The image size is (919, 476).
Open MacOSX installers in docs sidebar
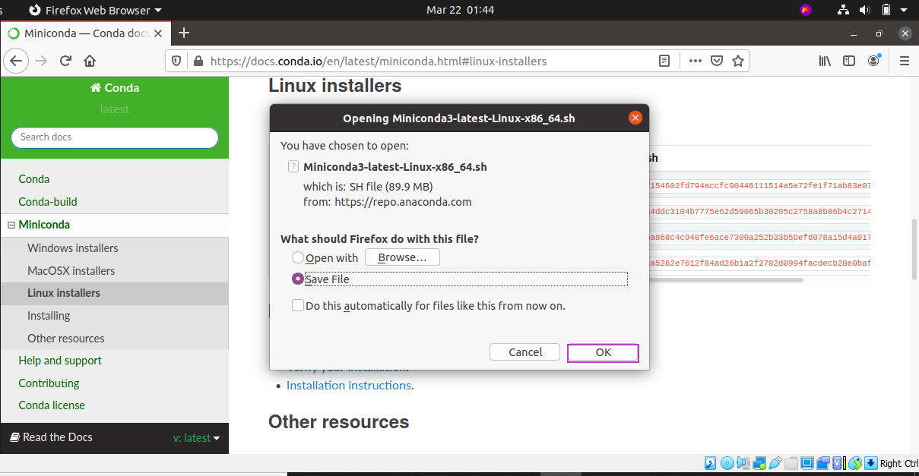71,271
